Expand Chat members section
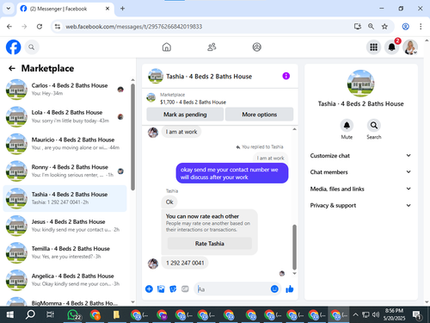This screenshot has height=323, width=430. [x=360, y=172]
